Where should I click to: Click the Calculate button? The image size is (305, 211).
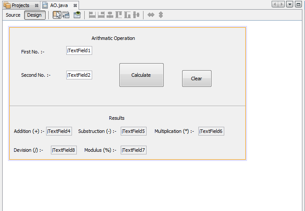pyautogui.click(x=141, y=75)
